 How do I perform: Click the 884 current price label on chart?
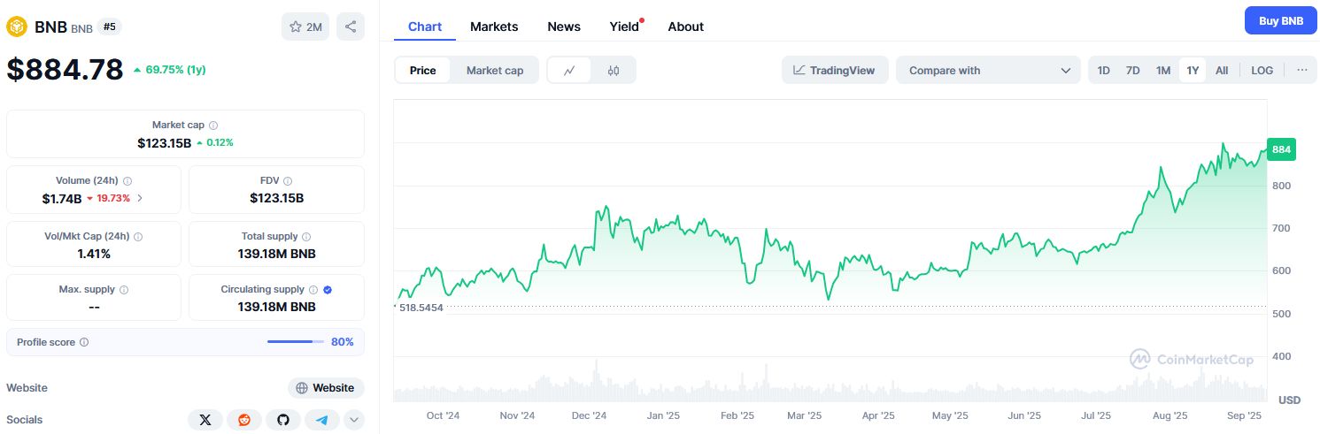tap(1281, 149)
